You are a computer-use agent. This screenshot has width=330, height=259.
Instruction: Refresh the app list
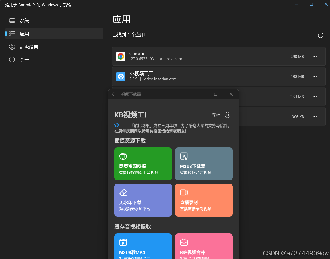pyautogui.click(x=321, y=35)
